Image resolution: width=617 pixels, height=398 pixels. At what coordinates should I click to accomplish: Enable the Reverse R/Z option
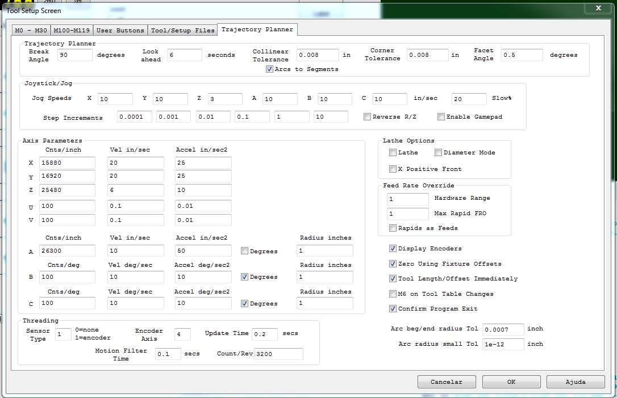[x=368, y=117]
